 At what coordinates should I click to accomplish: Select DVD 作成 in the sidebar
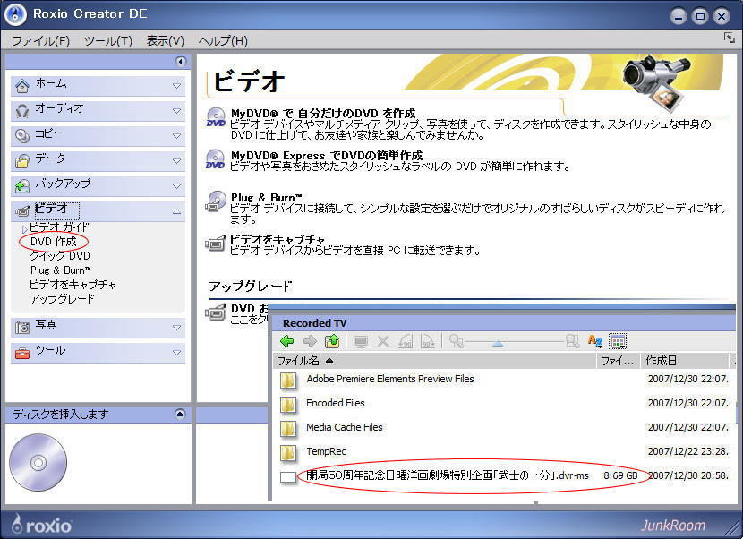click(x=54, y=242)
